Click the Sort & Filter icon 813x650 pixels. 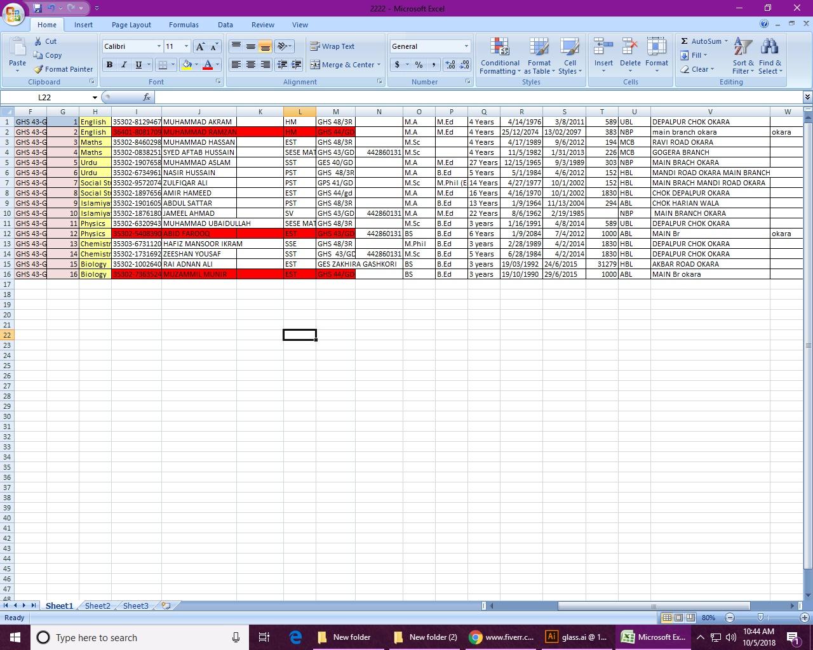742,56
